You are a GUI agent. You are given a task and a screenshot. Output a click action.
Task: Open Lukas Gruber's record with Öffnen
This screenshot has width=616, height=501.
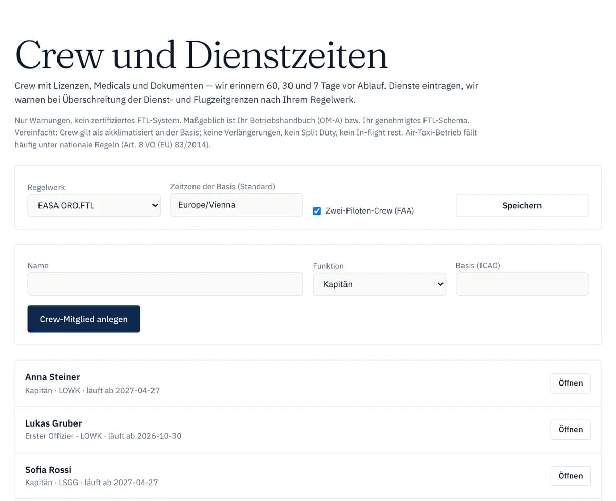pos(570,430)
